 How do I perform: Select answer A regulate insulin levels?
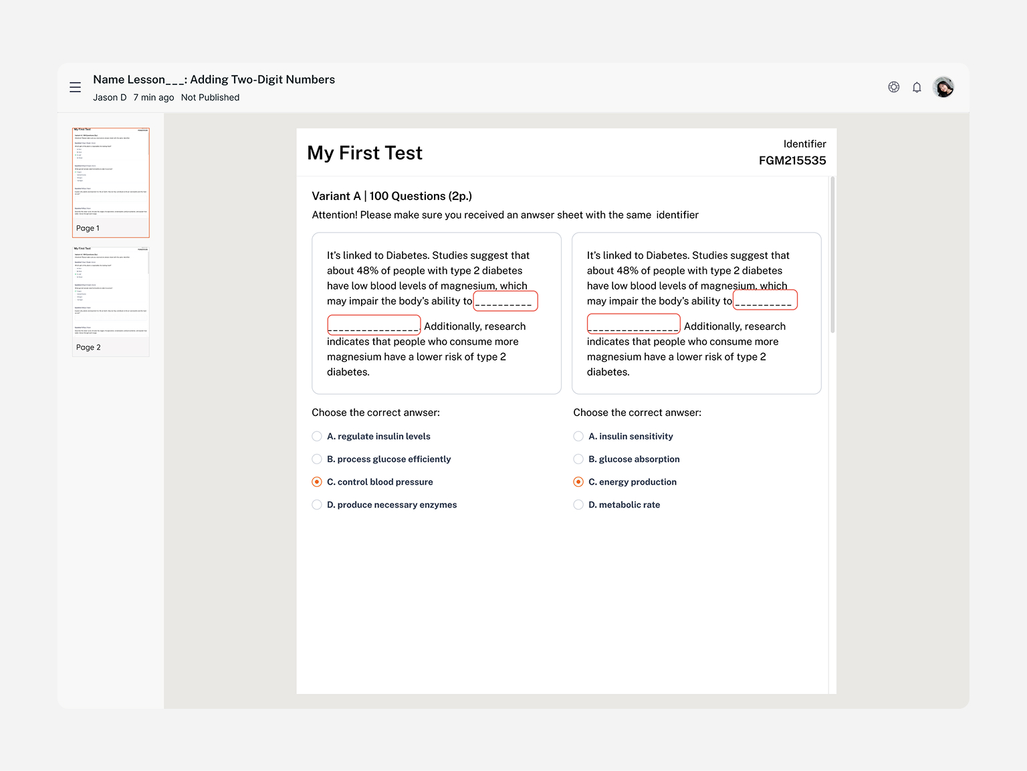click(x=316, y=436)
